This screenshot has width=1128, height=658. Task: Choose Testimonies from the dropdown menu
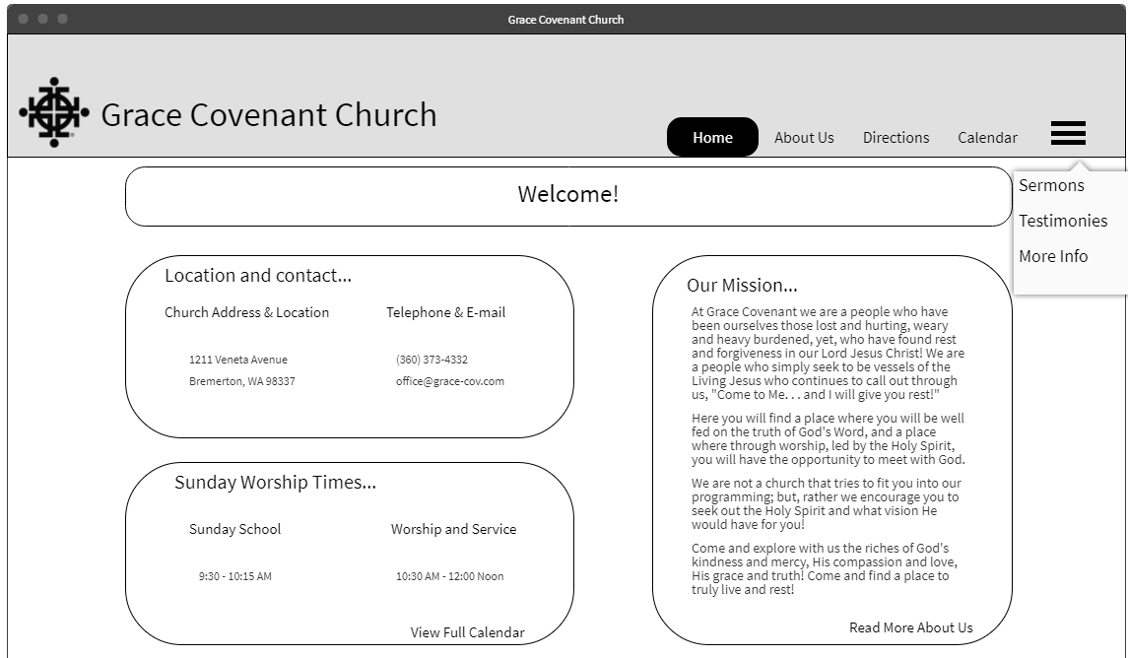coord(1063,221)
